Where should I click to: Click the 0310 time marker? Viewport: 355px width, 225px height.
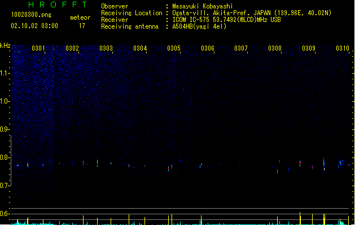click(343, 48)
